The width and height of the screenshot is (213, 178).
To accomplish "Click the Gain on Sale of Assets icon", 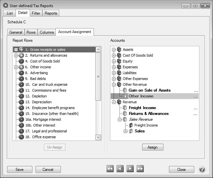I will coord(125,90).
